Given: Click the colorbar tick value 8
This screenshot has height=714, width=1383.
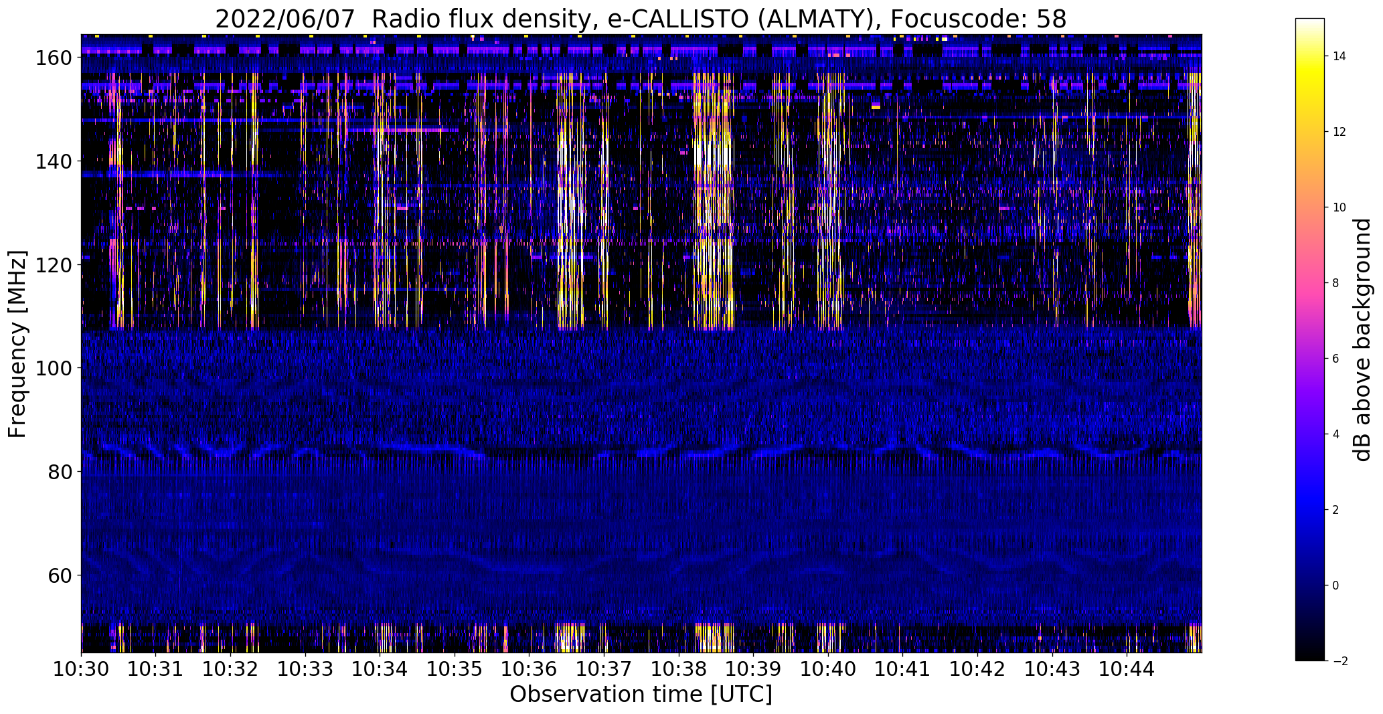Looking at the screenshot, I should 1336,283.
